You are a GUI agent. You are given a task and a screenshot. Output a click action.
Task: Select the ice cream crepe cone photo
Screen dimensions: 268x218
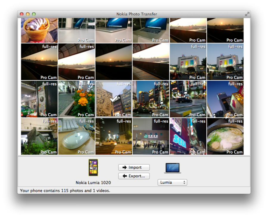point(39,30)
